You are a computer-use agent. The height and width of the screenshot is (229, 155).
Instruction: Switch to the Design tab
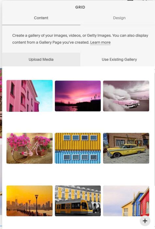point(119,18)
